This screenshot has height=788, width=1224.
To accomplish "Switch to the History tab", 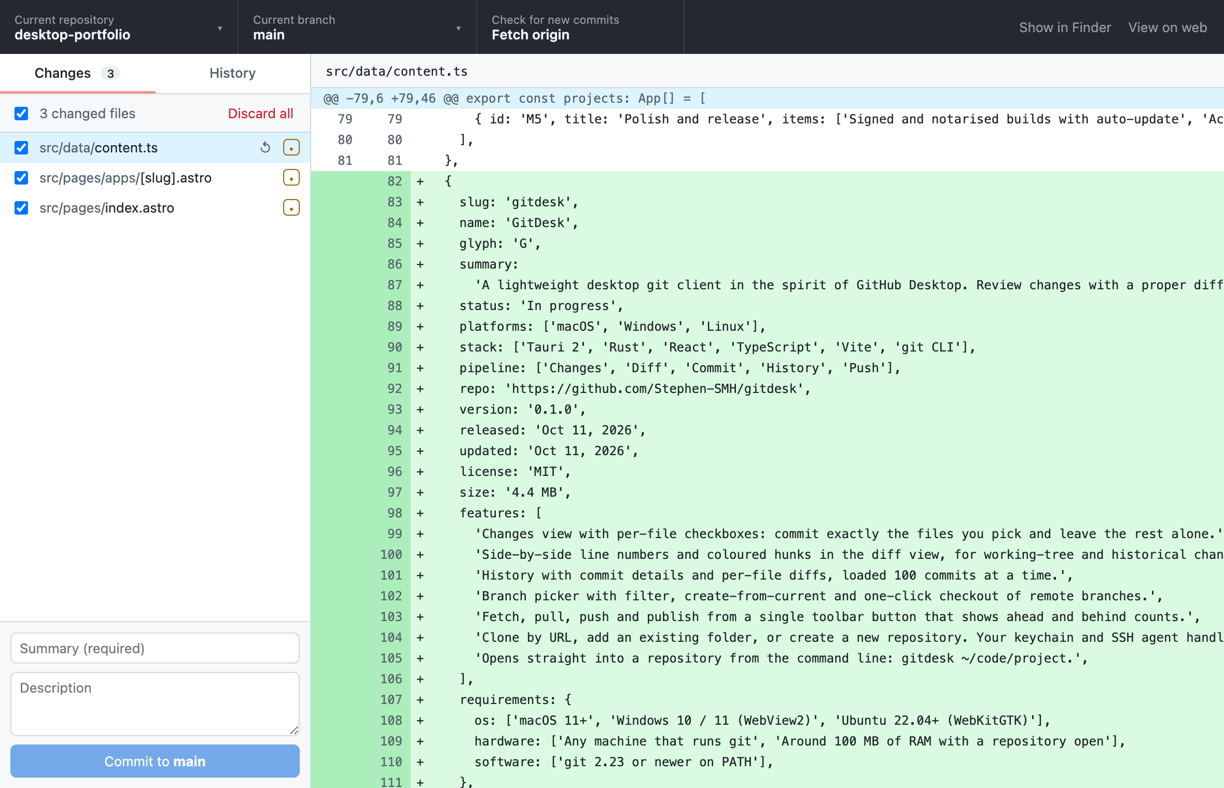I will click(x=232, y=73).
